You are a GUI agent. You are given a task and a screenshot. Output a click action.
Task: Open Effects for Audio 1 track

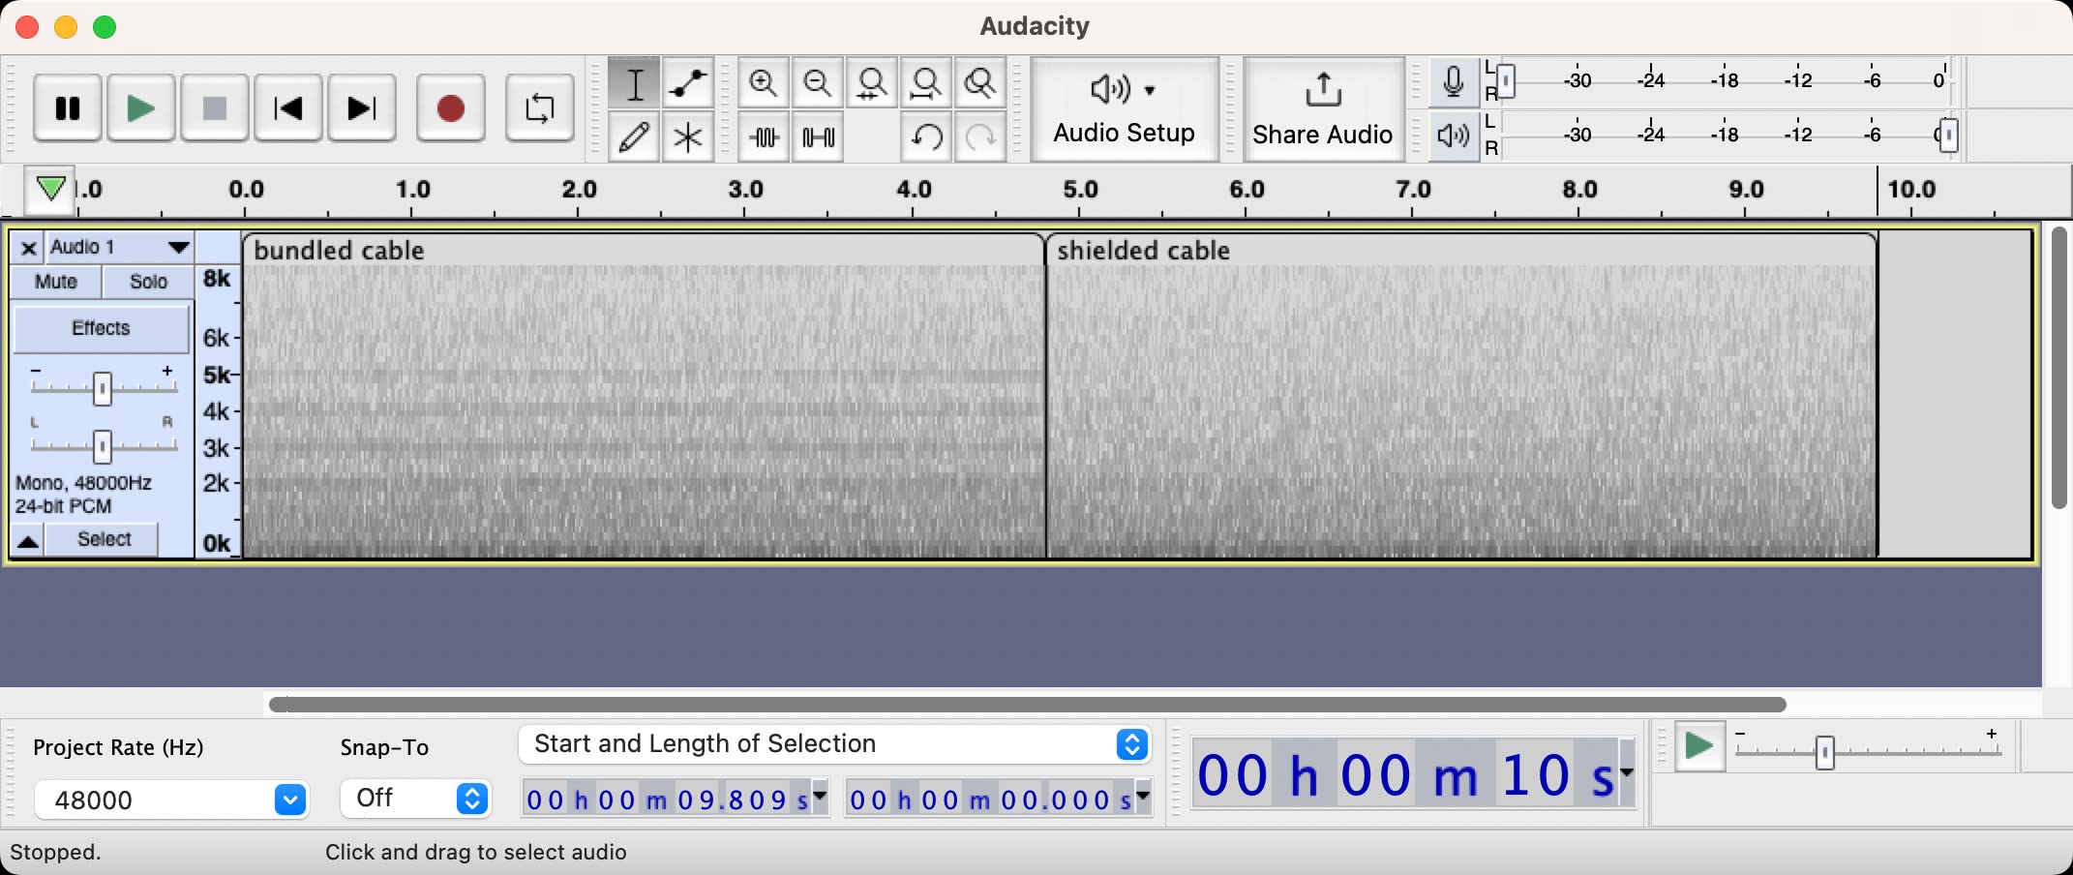(101, 329)
